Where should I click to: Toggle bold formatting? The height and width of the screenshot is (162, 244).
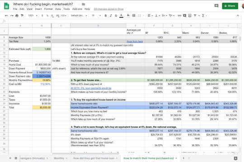pos(106,15)
